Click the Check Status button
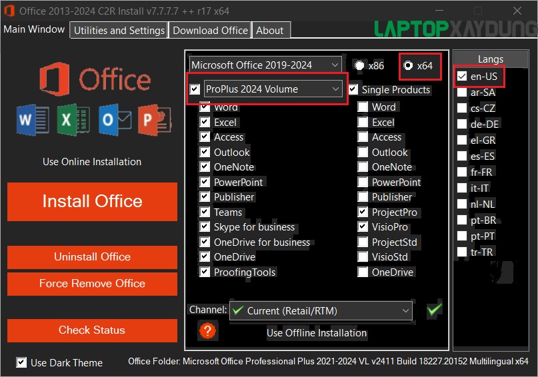The image size is (538, 377). (x=92, y=330)
